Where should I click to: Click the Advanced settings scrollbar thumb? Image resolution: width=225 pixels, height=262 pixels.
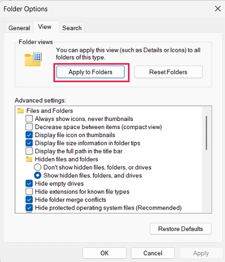point(206,133)
